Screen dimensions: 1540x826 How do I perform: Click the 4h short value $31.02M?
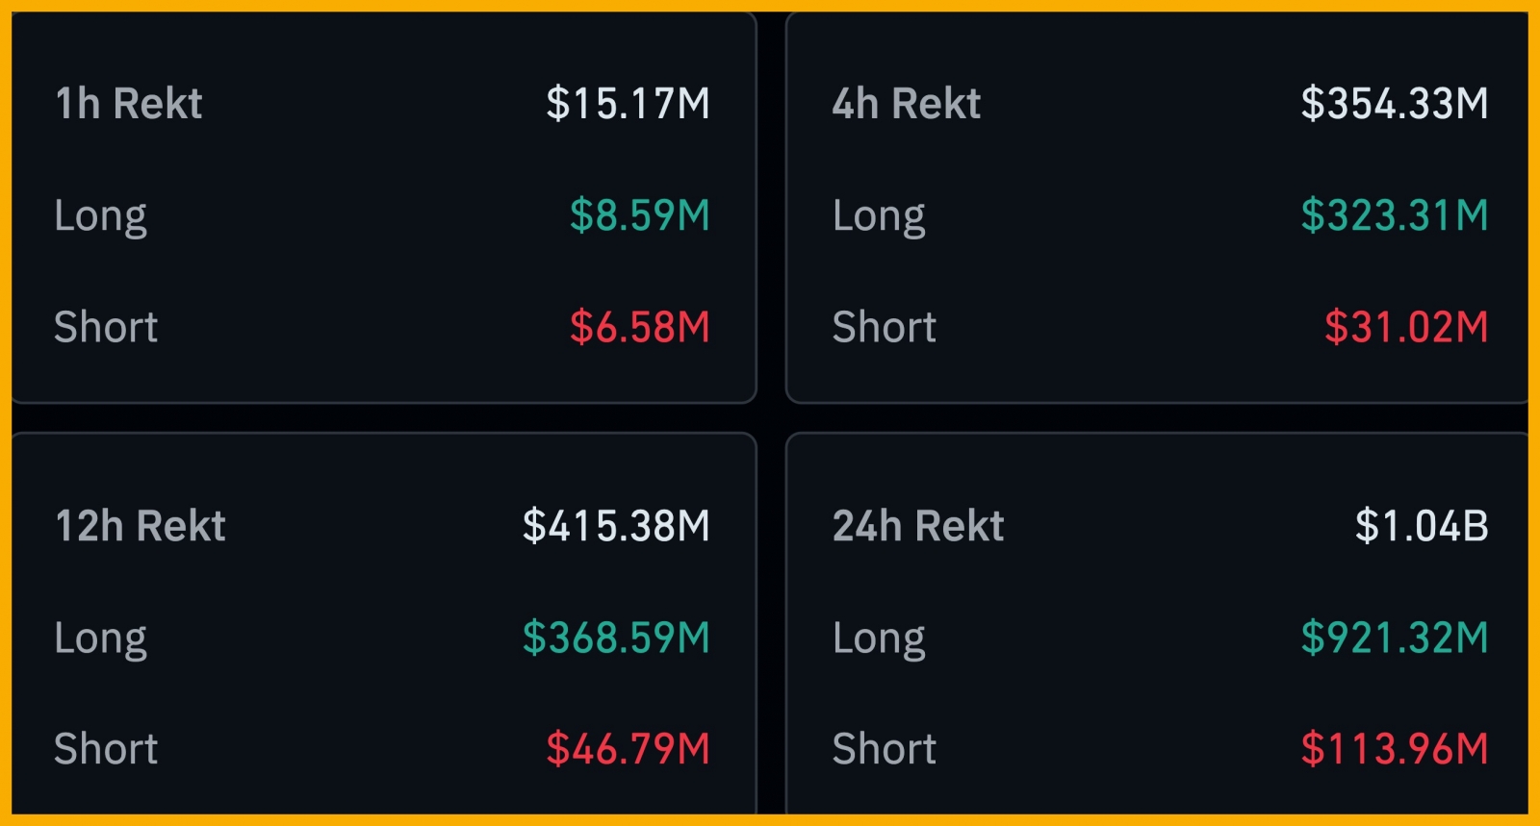(1405, 327)
